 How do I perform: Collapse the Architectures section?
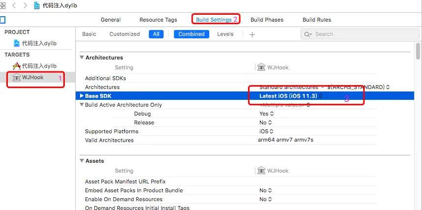tap(82, 58)
